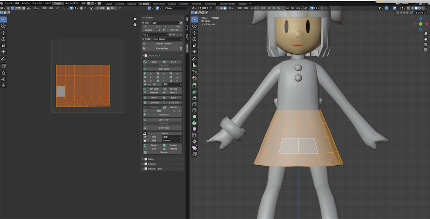The width and height of the screenshot is (430, 219).
Task: Click the Crop button in TexTools
Action: pyautogui.click(x=152, y=62)
